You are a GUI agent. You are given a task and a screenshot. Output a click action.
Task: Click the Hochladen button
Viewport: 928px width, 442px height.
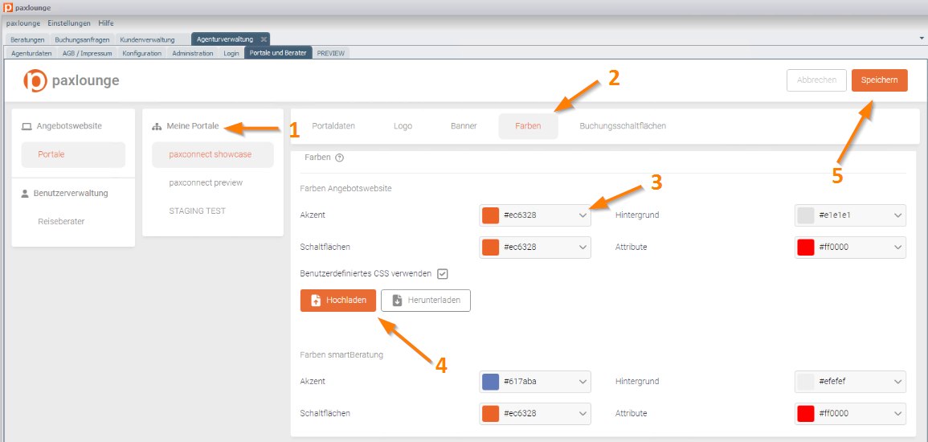pos(338,300)
